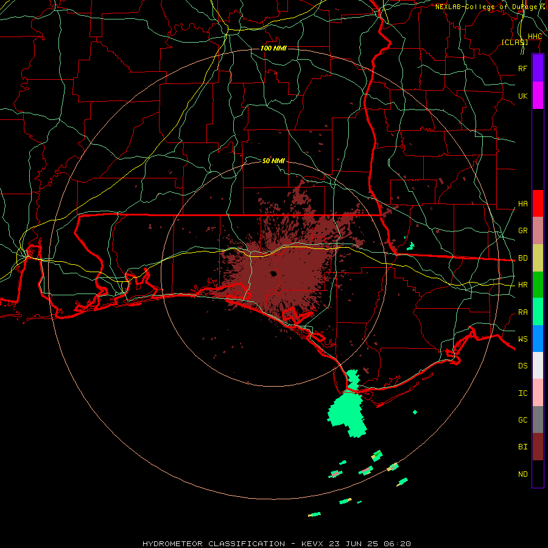Click the ND legend label text
The image size is (548, 548).
pyautogui.click(x=523, y=474)
